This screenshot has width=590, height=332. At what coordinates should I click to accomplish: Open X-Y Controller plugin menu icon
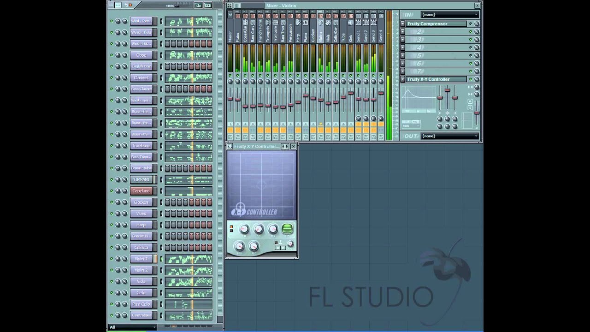(x=230, y=146)
